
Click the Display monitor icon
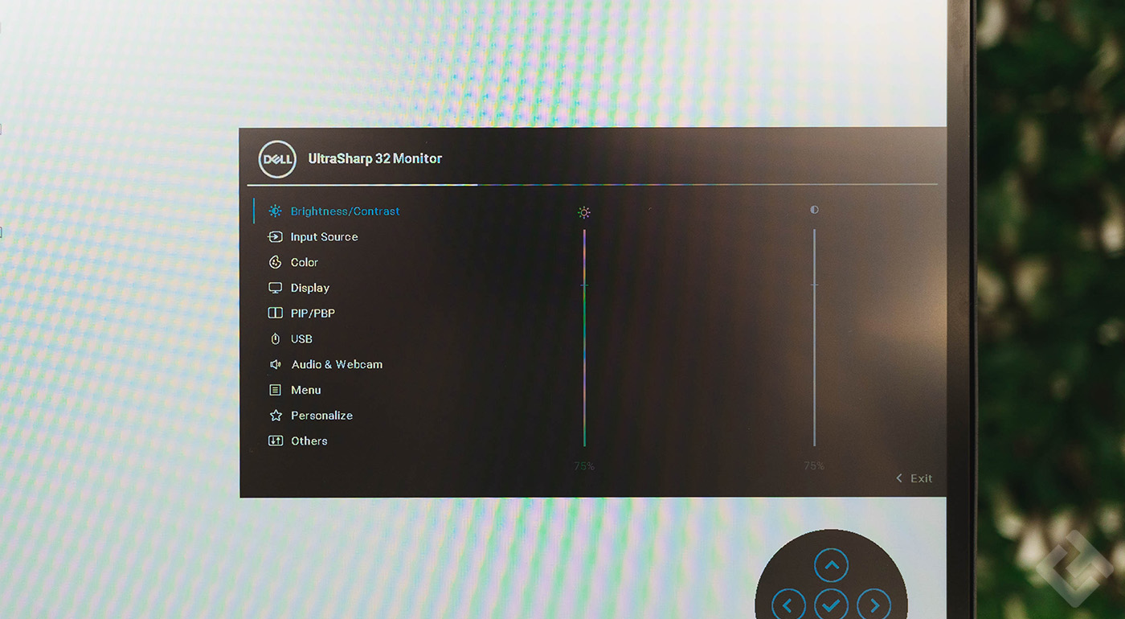276,288
